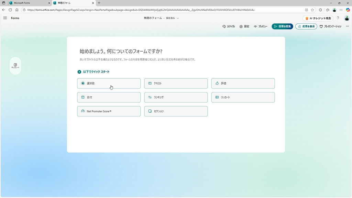Add a Net Promoter Score question

click(x=109, y=111)
